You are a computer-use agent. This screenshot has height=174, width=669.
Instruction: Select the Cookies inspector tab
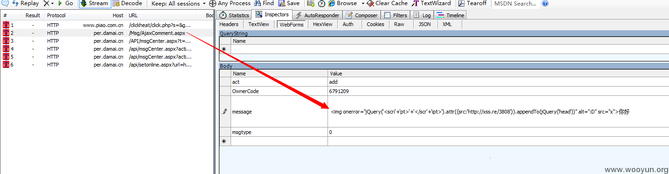pyautogui.click(x=375, y=24)
